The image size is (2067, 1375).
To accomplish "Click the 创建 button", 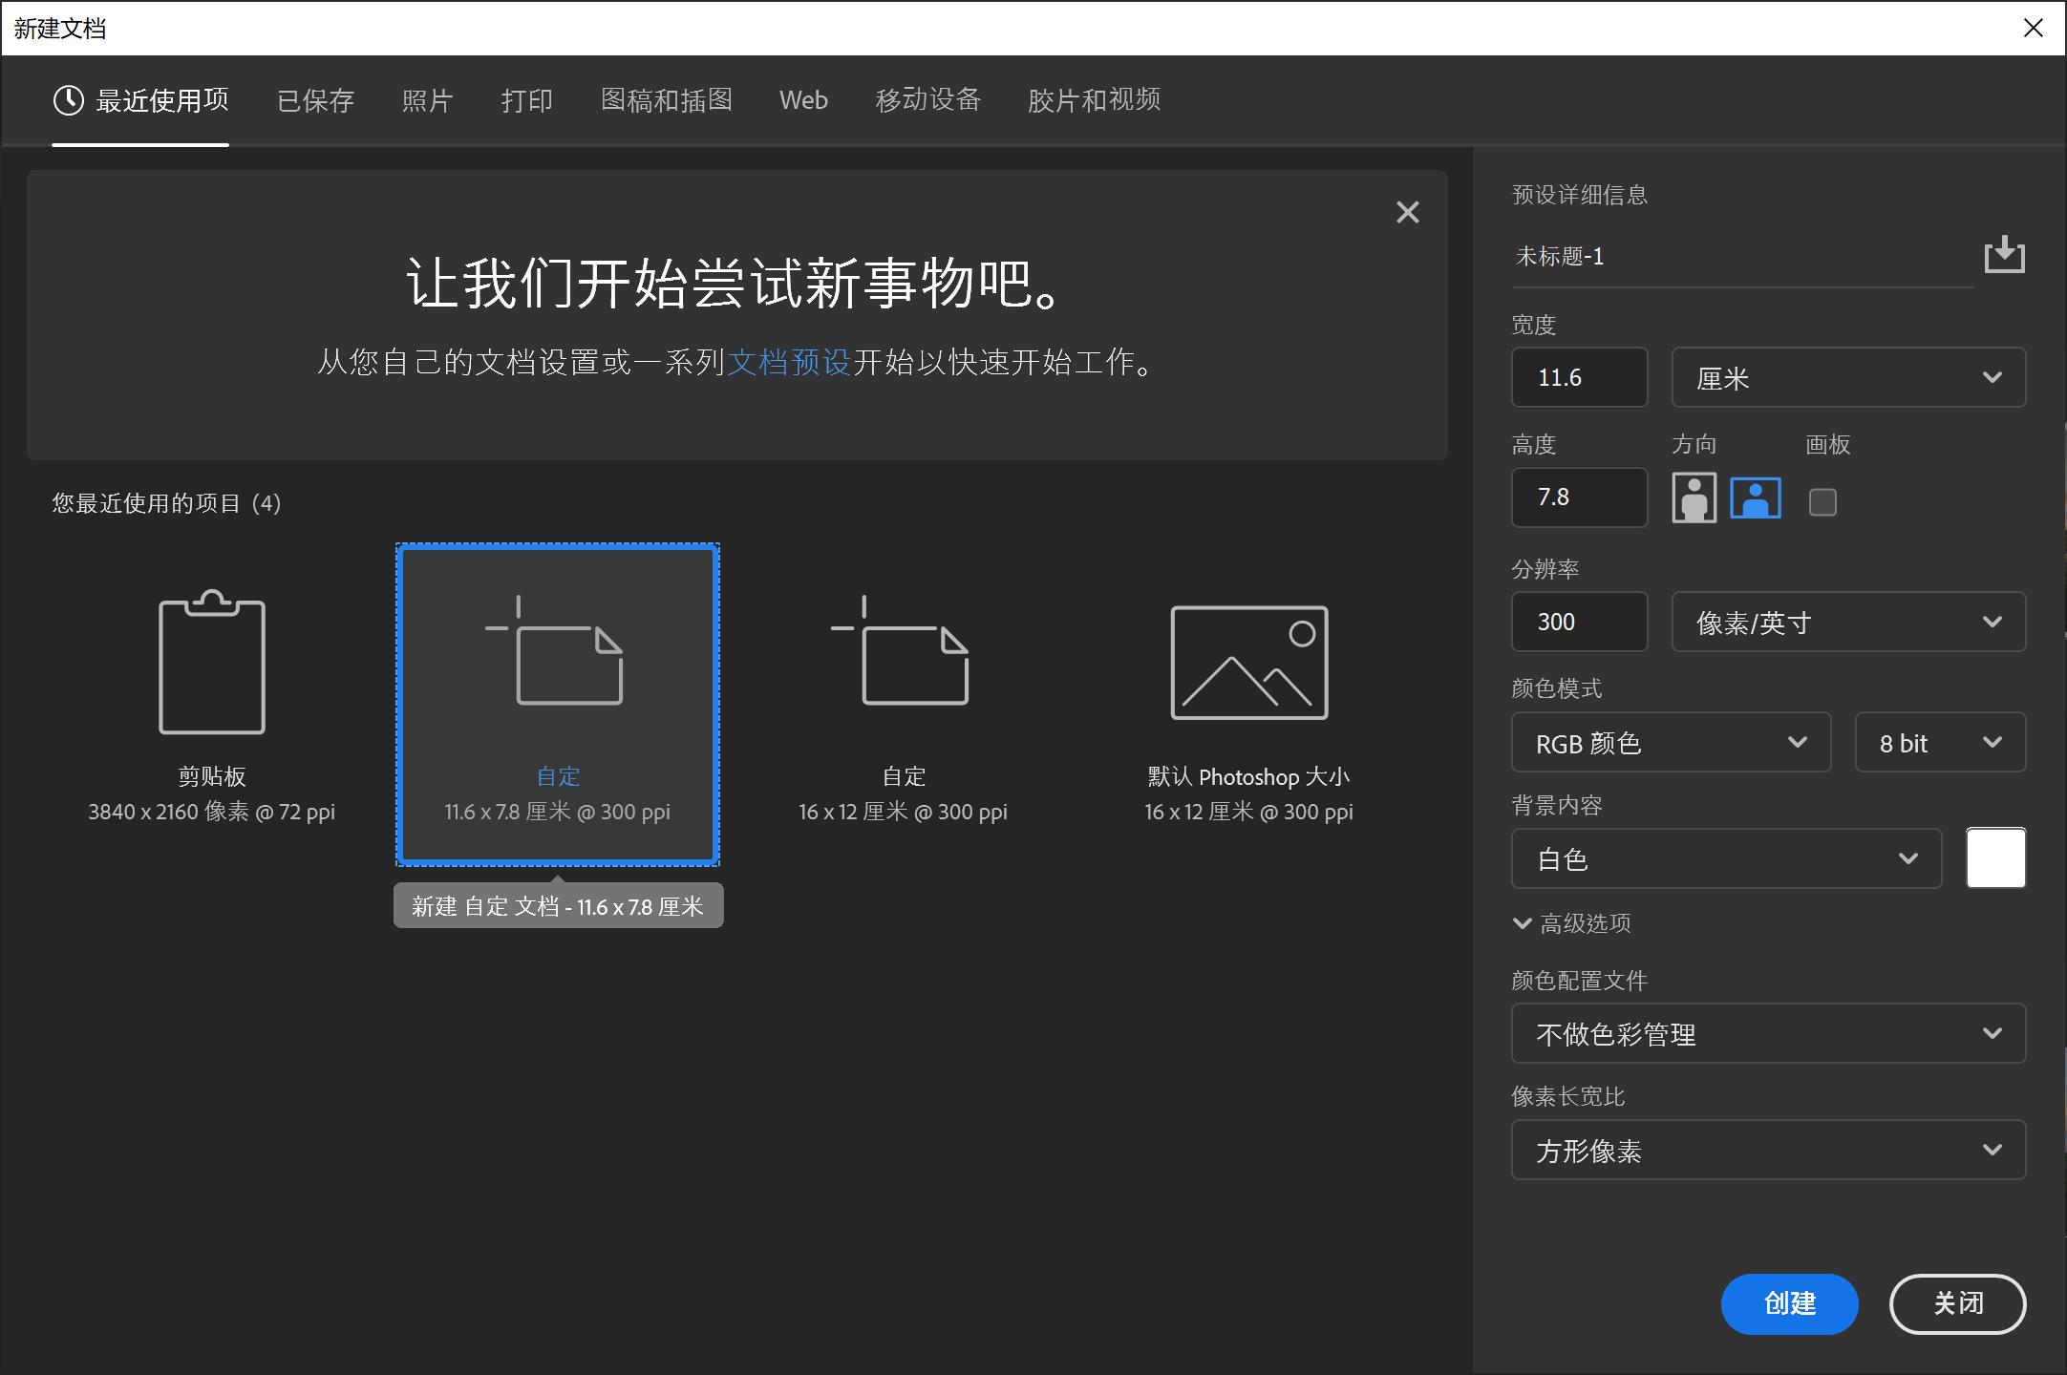I will pos(1789,1303).
